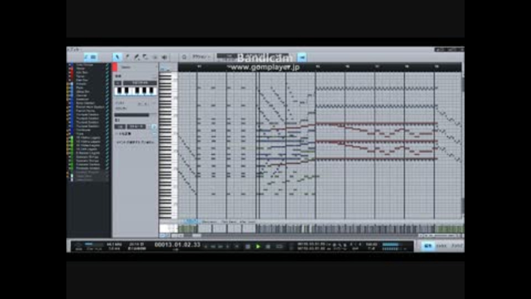Open the Mix tab at bottom right

coord(441,246)
